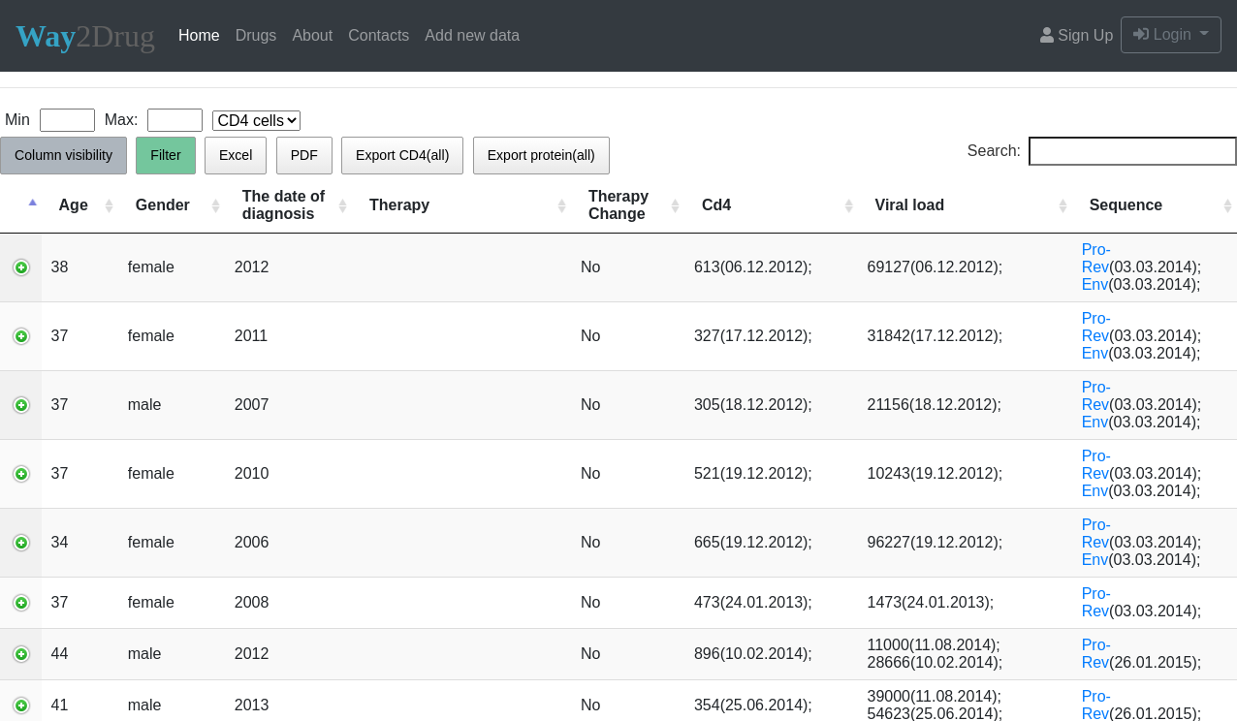The width and height of the screenshot is (1237, 721).
Task: Select Cd4 value 613(06.12.2012)
Action: 753,266
